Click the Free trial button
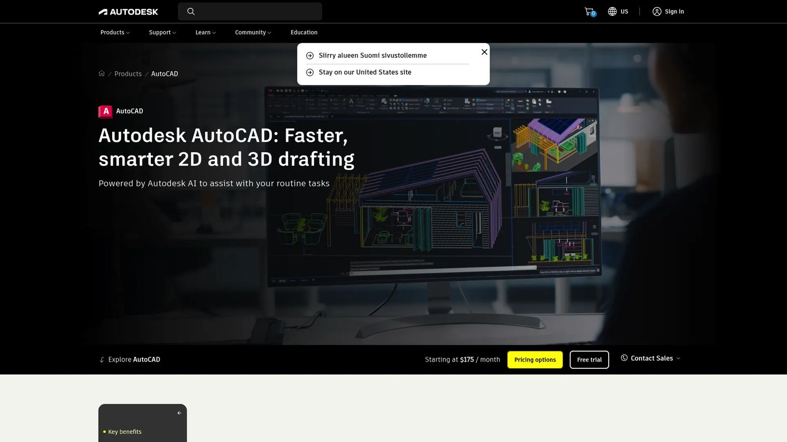 (x=589, y=359)
